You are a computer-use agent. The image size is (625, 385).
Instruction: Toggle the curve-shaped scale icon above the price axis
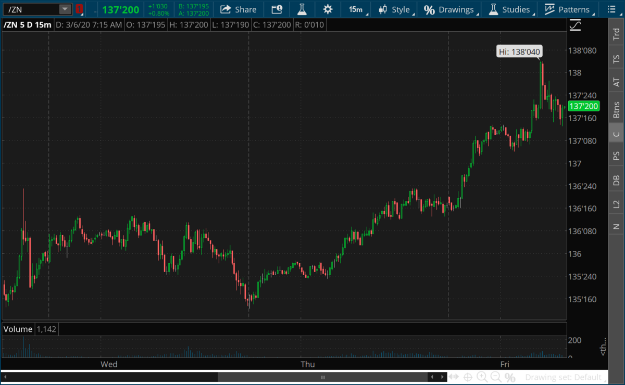[x=576, y=25]
